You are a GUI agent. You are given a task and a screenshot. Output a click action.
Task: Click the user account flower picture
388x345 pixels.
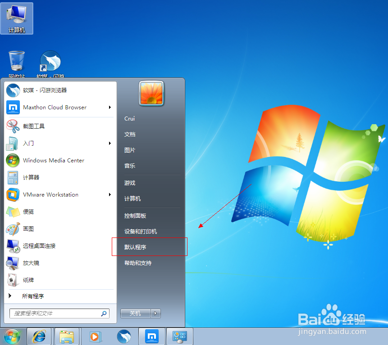[x=151, y=93]
